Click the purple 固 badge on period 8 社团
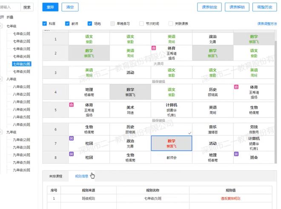The image size is (281, 209). [72, 154]
